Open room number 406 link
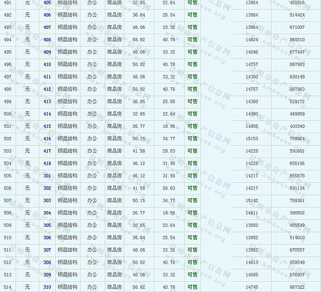Screen dimensions: 321x292 (47, 15)
